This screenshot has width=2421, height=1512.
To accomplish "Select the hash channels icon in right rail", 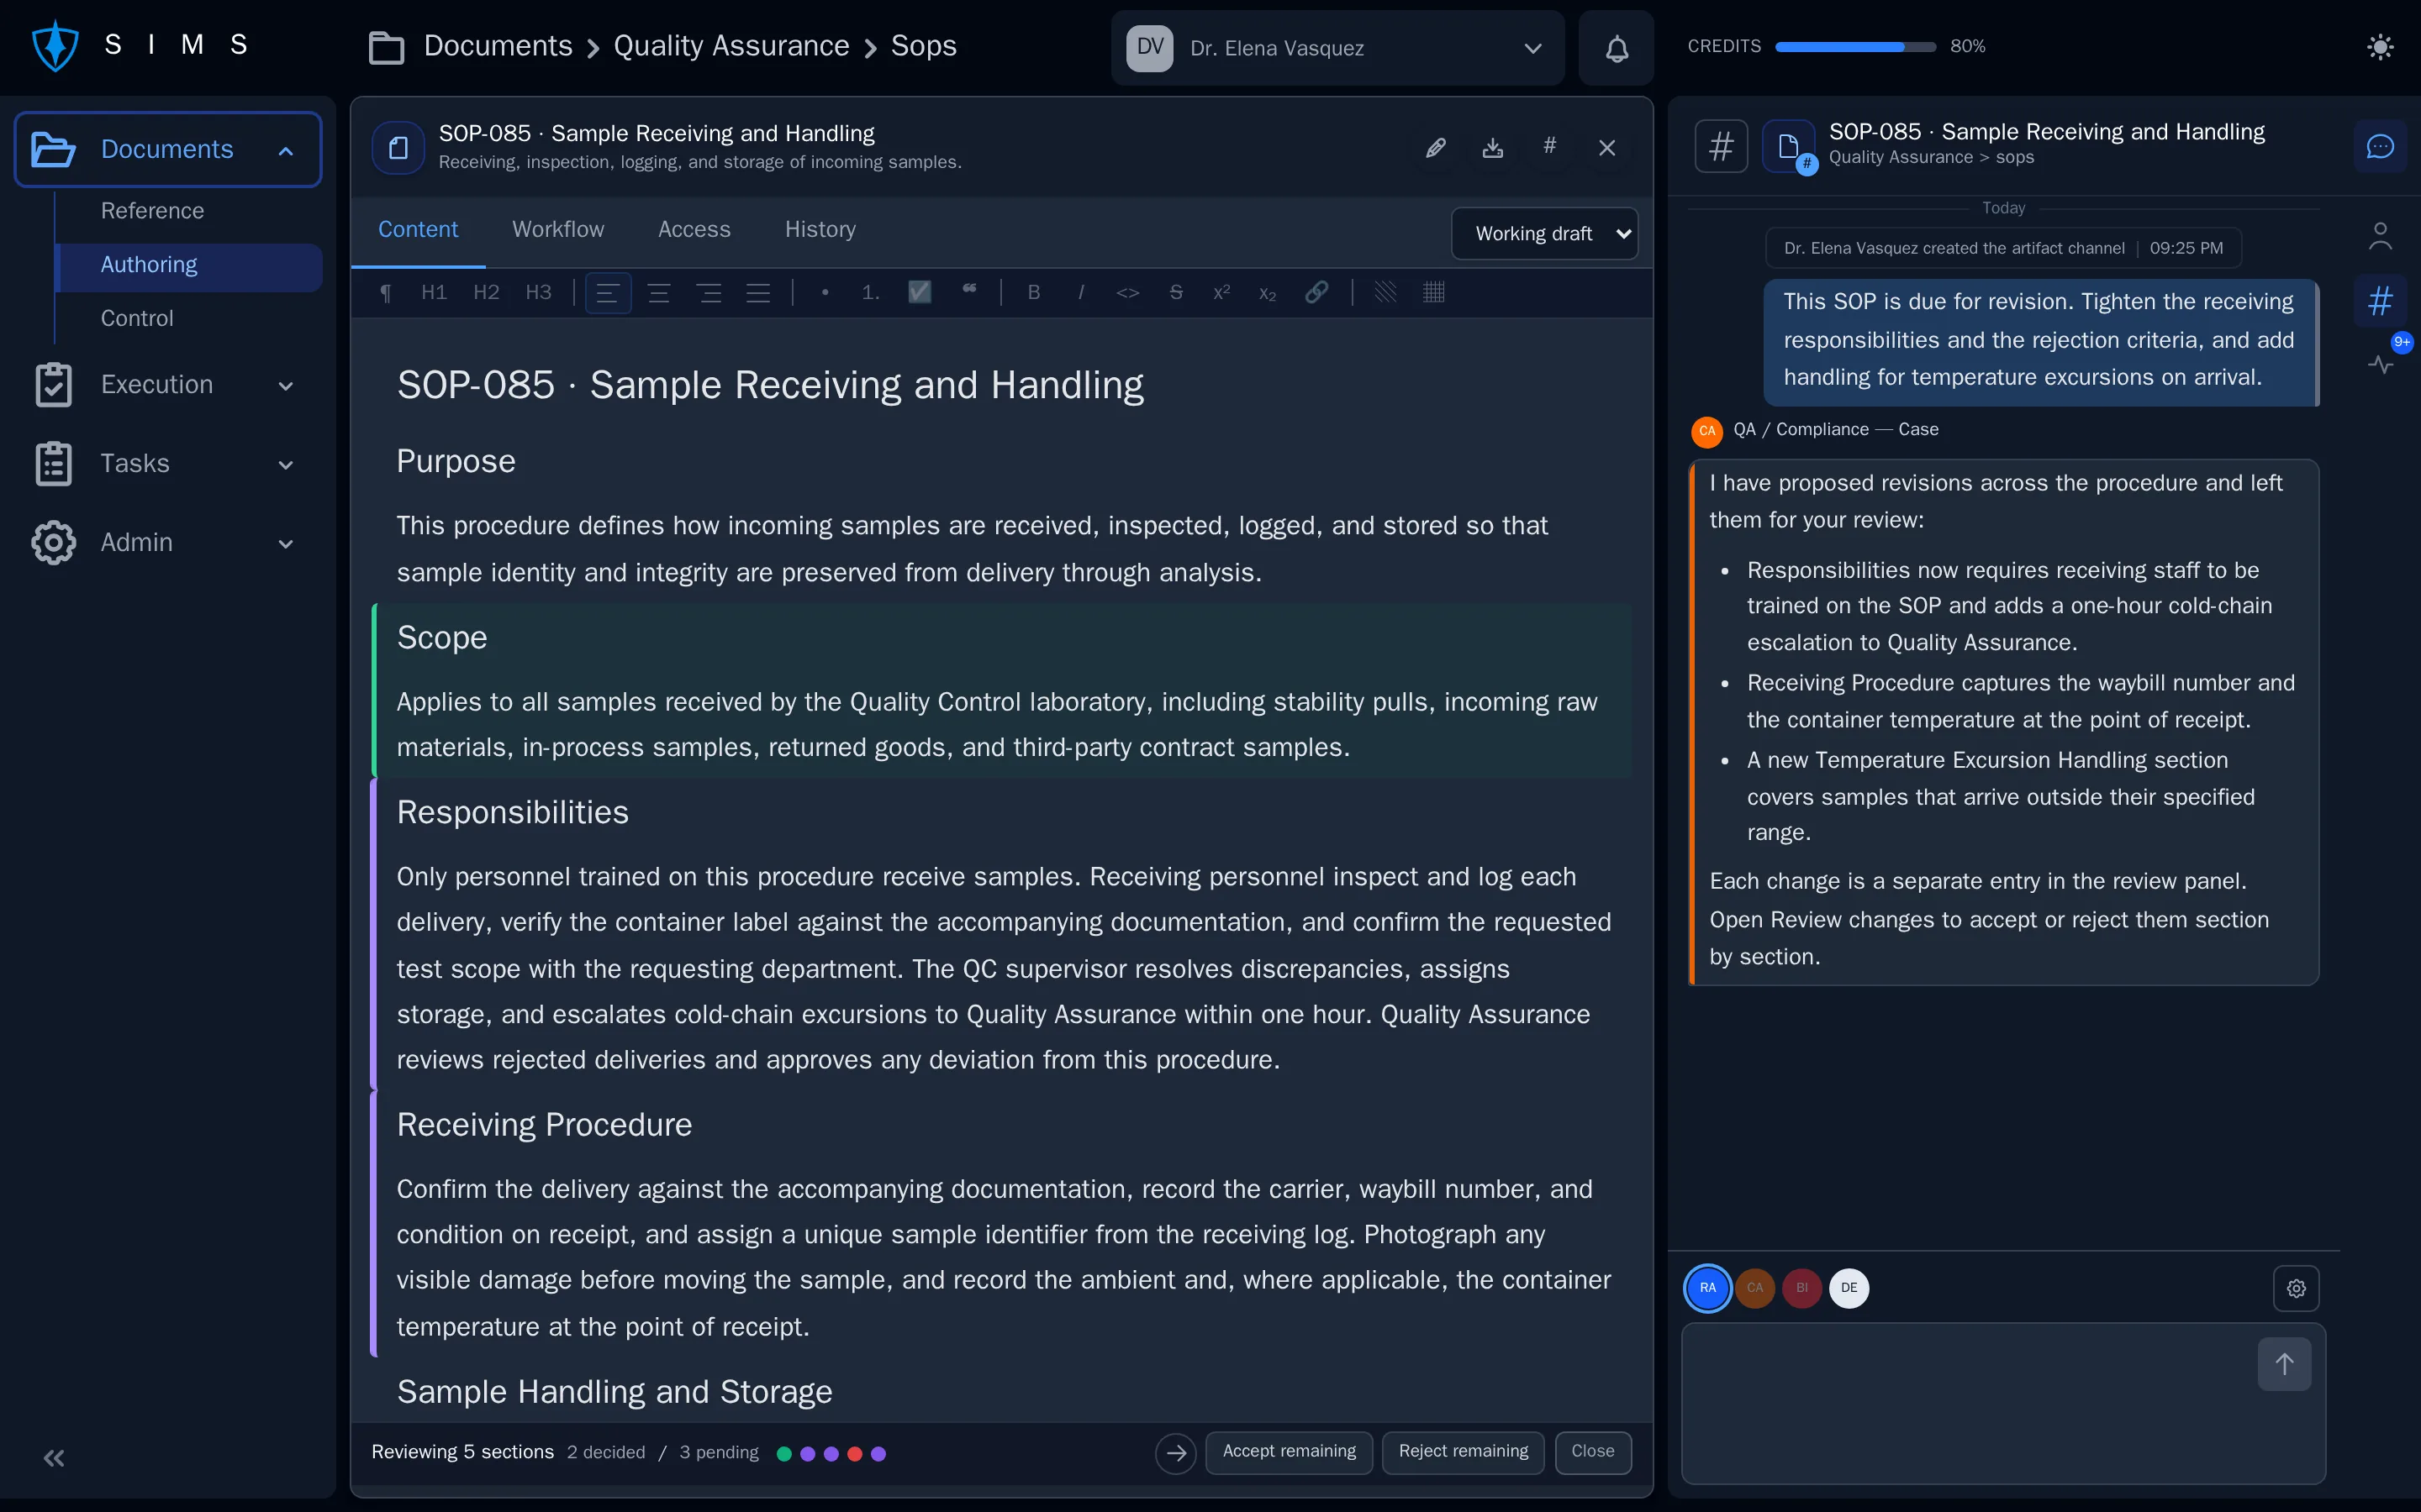I will tap(2380, 301).
